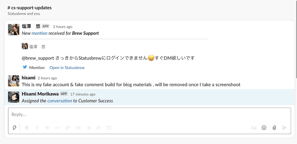Start a bulleted list
Viewport: 297px width, 144px height.
click(88, 128)
